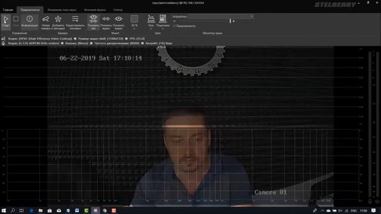Select the Показать аудио waveform layout
The width and height of the screenshot is (381, 214).
pos(106,23)
